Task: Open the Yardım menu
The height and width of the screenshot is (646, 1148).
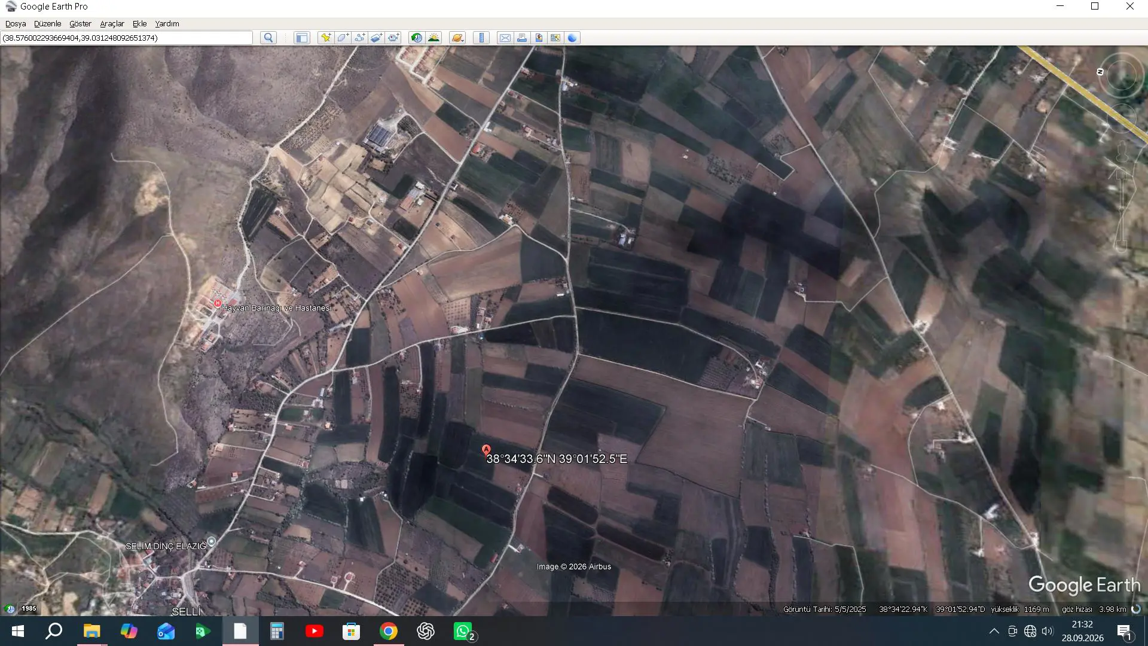Action: 167,23
